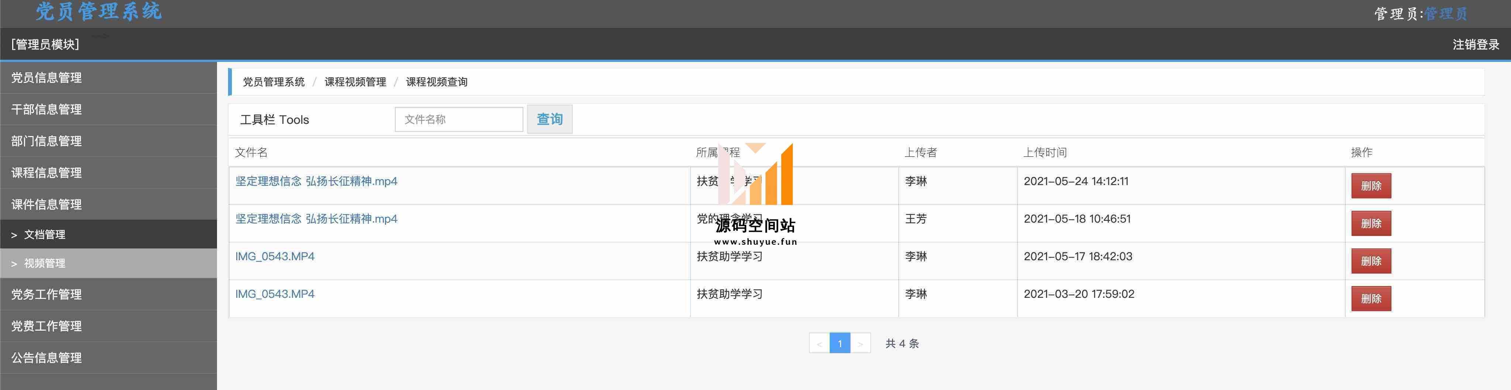Click the 课程视频管理 breadcrumb

click(355, 82)
